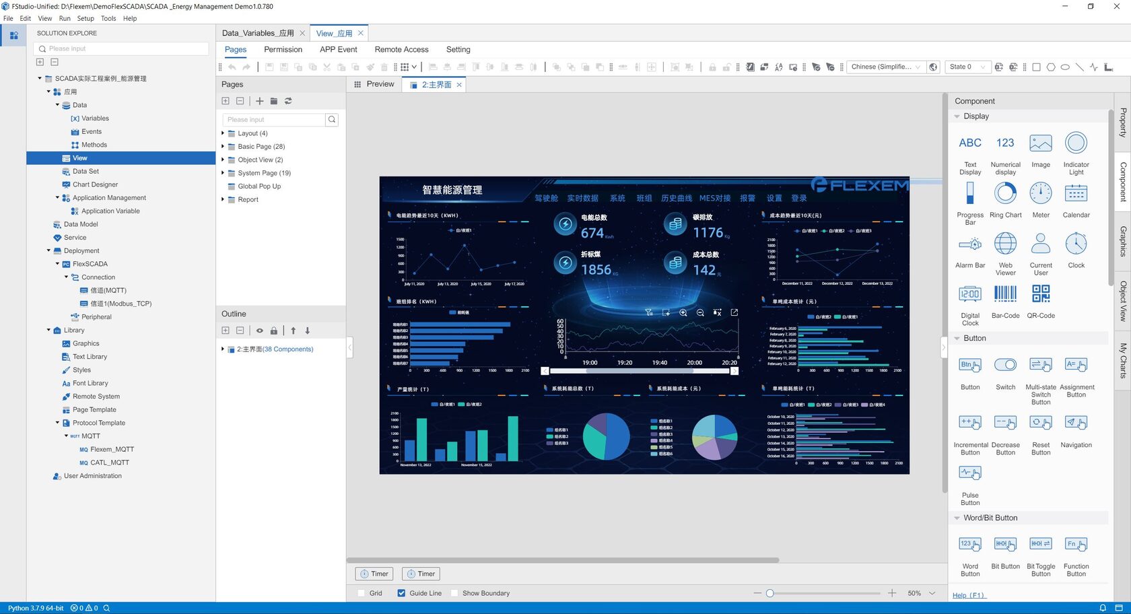This screenshot has height=614, width=1131.
Task: Enable the Grid checkbox
Action: point(361,593)
